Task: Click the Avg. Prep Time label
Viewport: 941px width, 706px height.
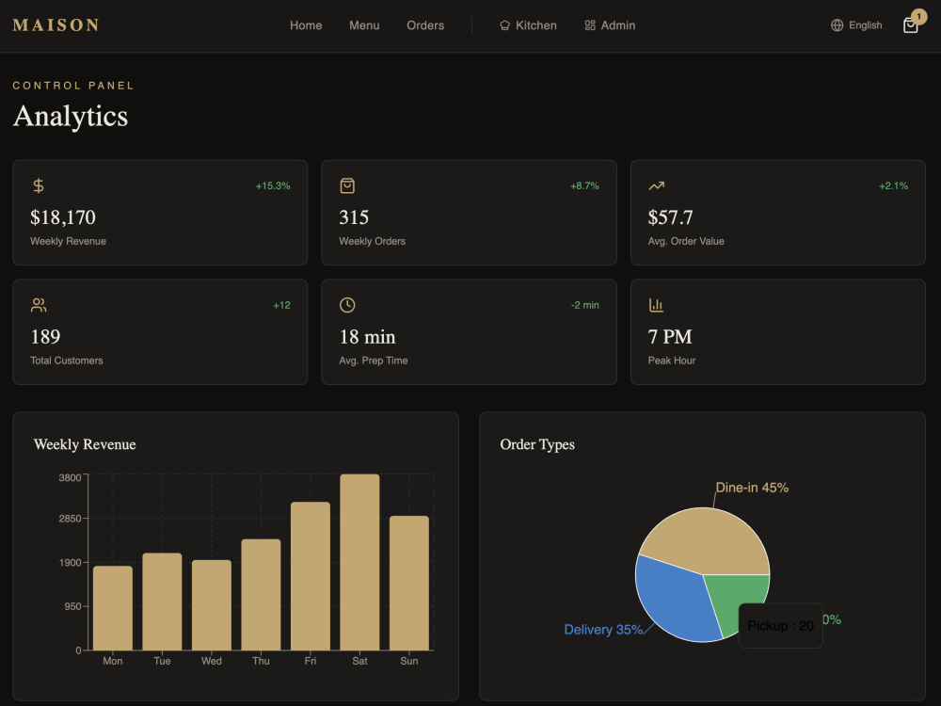Action: pyautogui.click(x=374, y=361)
